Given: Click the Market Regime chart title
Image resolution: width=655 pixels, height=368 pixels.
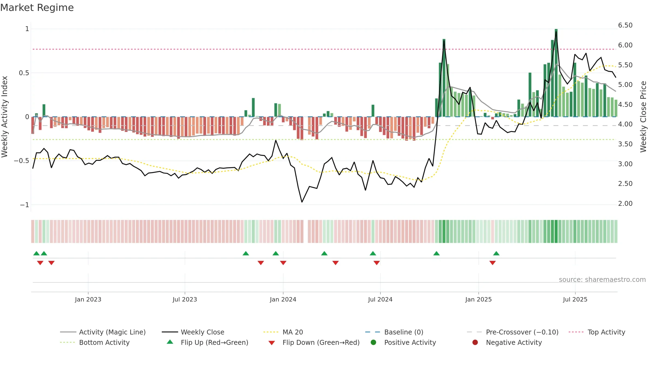Looking at the screenshot, I should (x=37, y=8).
